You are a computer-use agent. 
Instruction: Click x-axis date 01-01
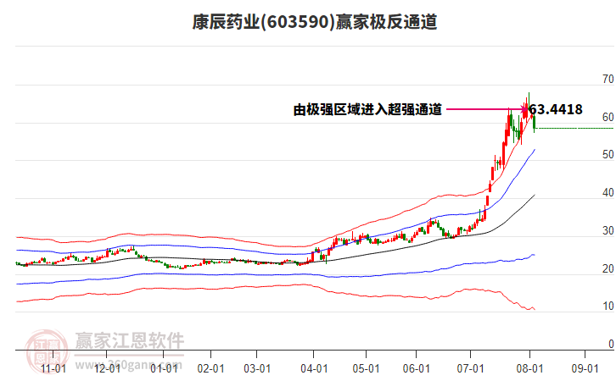pyautogui.click(x=165, y=369)
